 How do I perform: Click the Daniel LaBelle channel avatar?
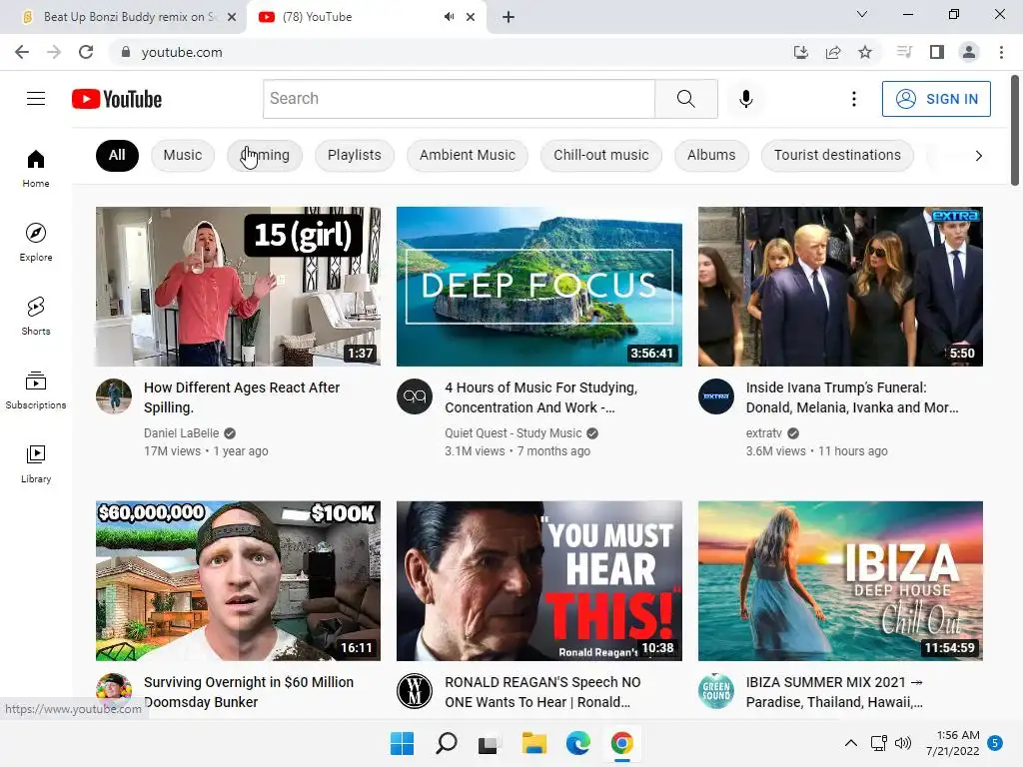click(114, 395)
